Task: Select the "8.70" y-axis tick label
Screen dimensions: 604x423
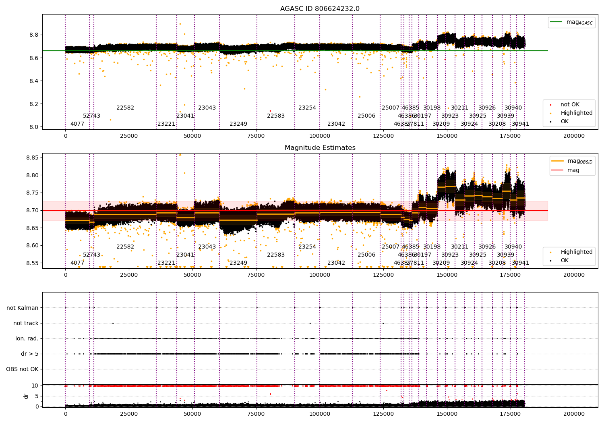Action: tap(32, 210)
